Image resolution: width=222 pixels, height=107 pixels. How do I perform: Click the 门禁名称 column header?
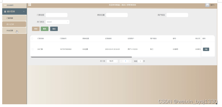pyautogui.click(x=41, y=38)
